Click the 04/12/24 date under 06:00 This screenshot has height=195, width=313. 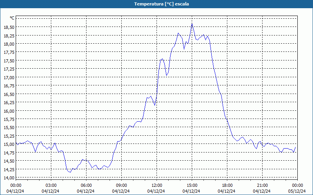tap(86, 191)
